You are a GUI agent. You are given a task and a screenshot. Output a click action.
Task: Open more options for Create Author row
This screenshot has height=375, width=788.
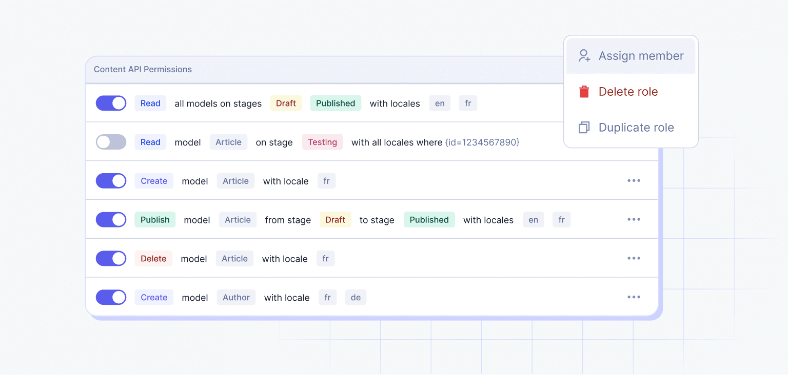[634, 298]
